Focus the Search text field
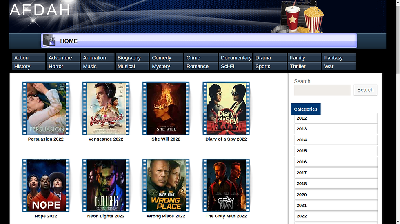400x224 pixels. click(x=322, y=90)
